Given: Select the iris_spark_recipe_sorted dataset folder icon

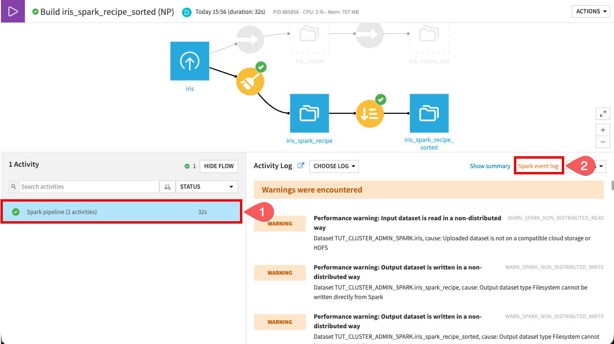Looking at the screenshot, I should pyautogui.click(x=429, y=113).
